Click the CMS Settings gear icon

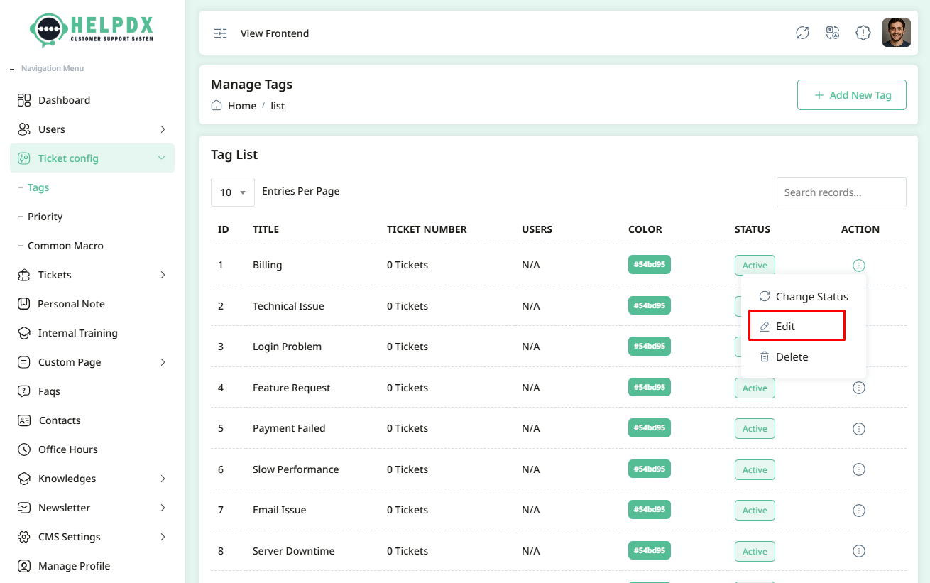coord(24,537)
